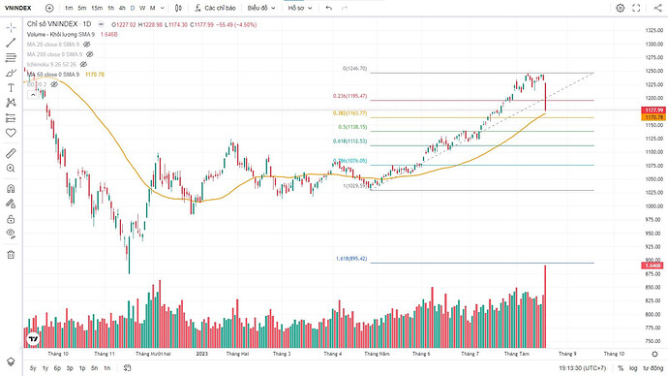Set date range to 1n
The image size is (668, 376).
point(106,368)
